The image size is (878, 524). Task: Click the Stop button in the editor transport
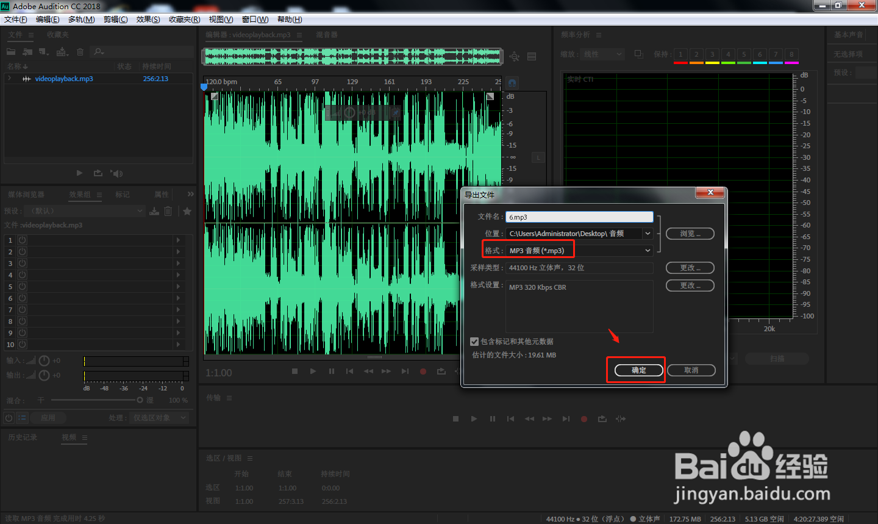tap(294, 371)
